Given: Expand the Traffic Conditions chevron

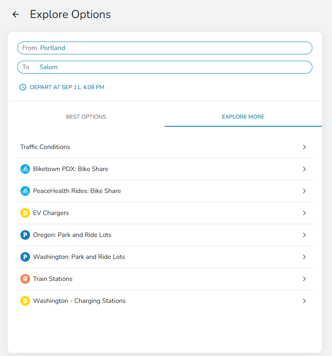Looking at the screenshot, I should [x=304, y=147].
